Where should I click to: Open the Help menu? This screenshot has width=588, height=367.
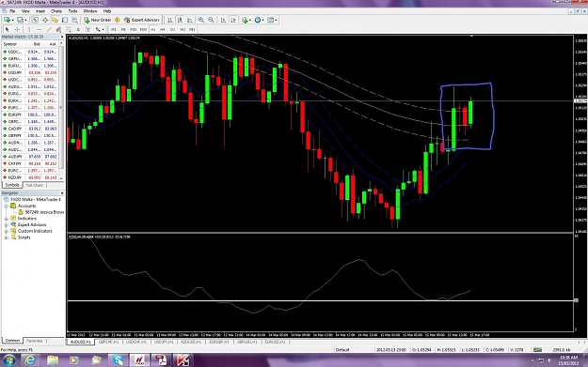pyautogui.click(x=107, y=11)
